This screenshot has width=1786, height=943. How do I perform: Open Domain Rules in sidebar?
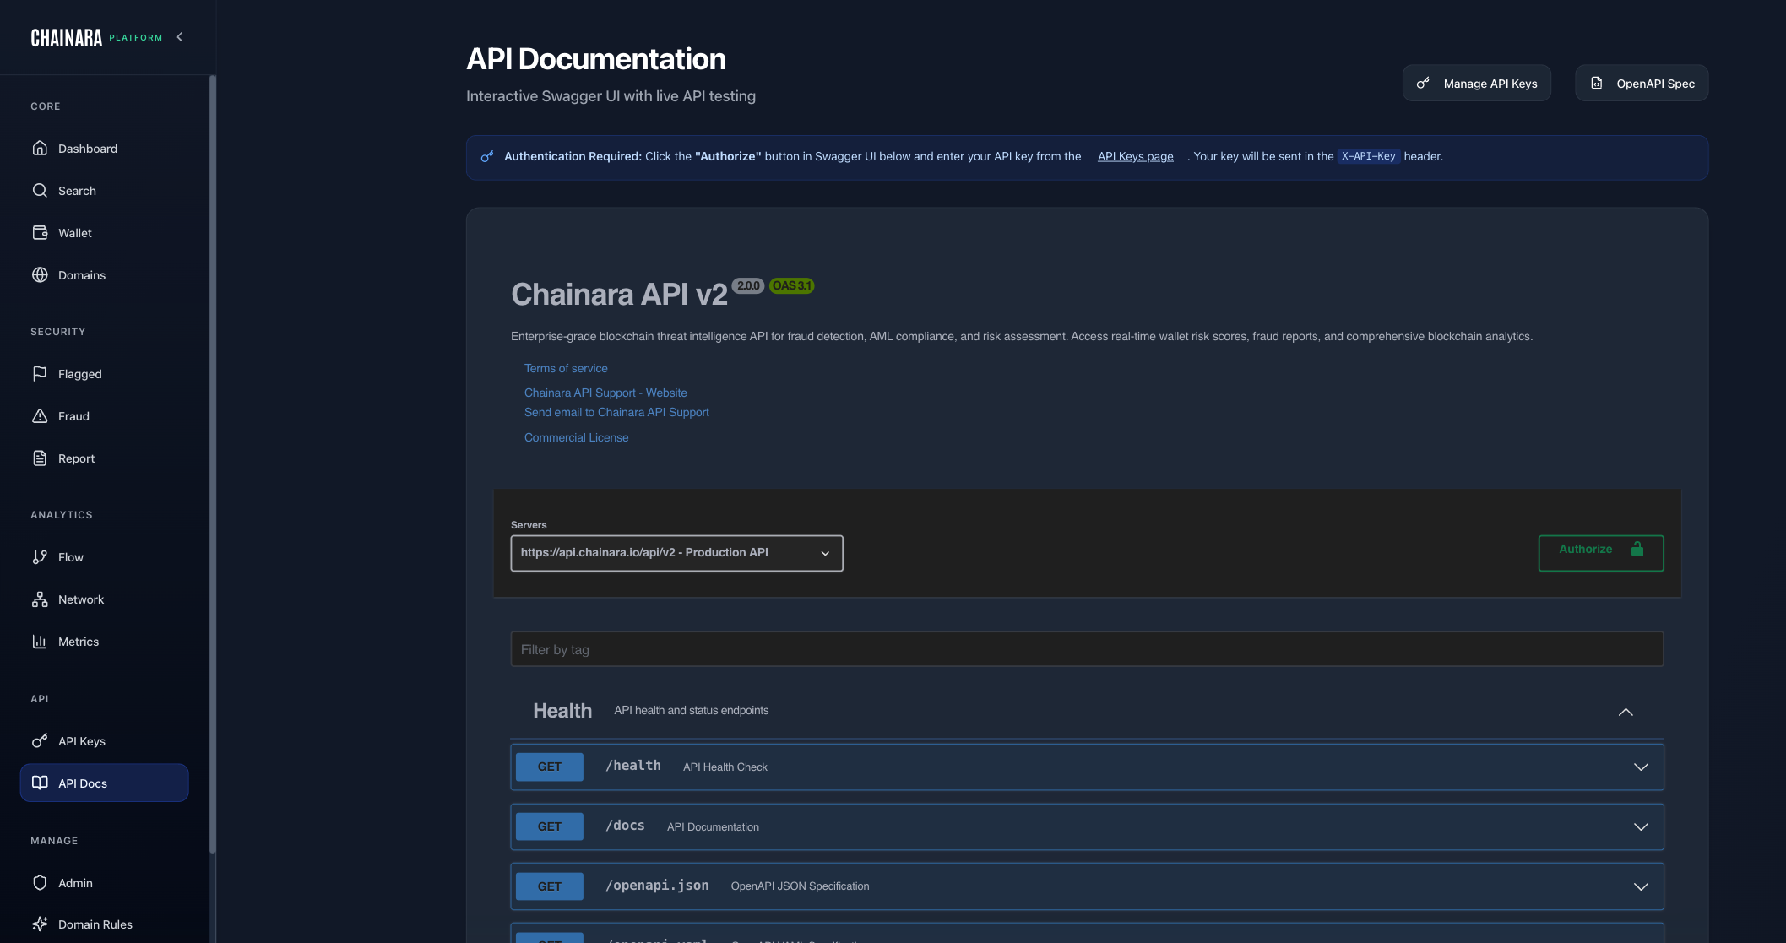click(x=104, y=924)
